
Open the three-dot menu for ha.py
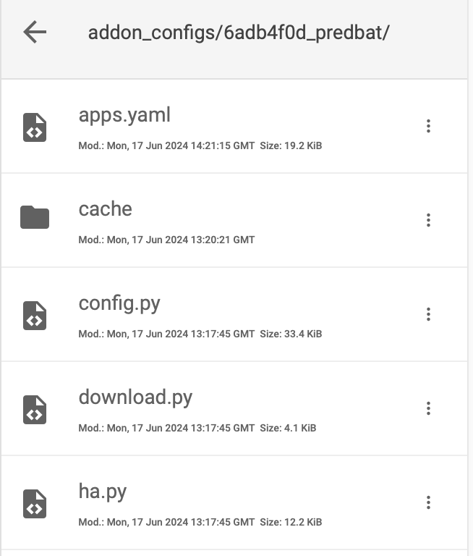click(428, 502)
